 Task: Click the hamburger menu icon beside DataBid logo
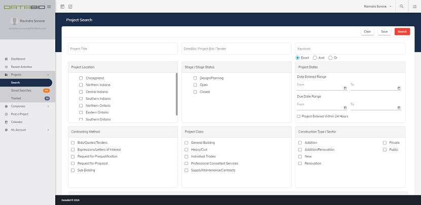click(x=49, y=7)
